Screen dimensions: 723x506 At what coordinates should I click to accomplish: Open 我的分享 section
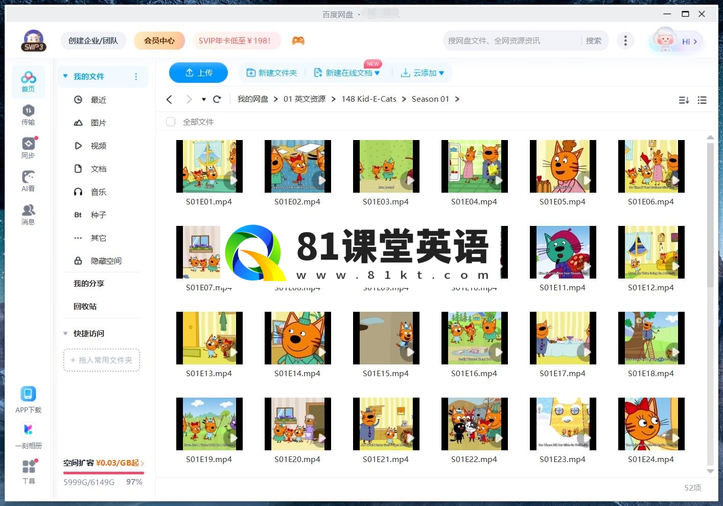(88, 283)
